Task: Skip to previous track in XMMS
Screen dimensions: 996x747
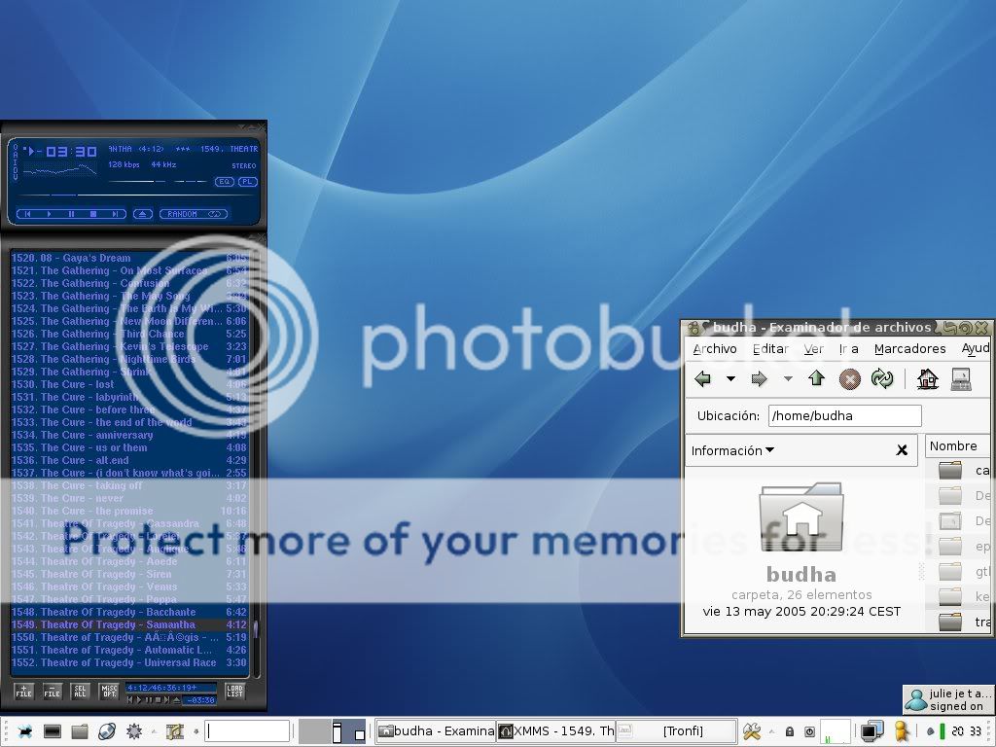Action: point(27,214)
